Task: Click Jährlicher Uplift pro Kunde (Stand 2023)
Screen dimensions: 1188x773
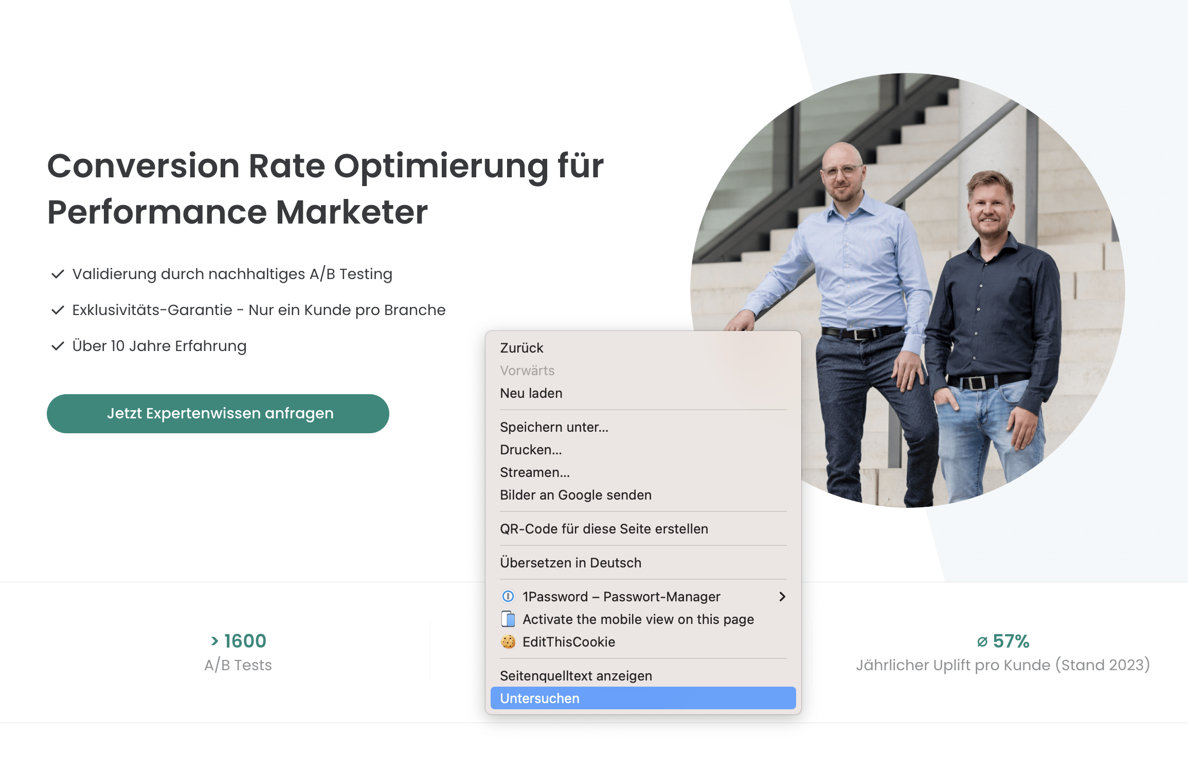Action: (1003, 665)
